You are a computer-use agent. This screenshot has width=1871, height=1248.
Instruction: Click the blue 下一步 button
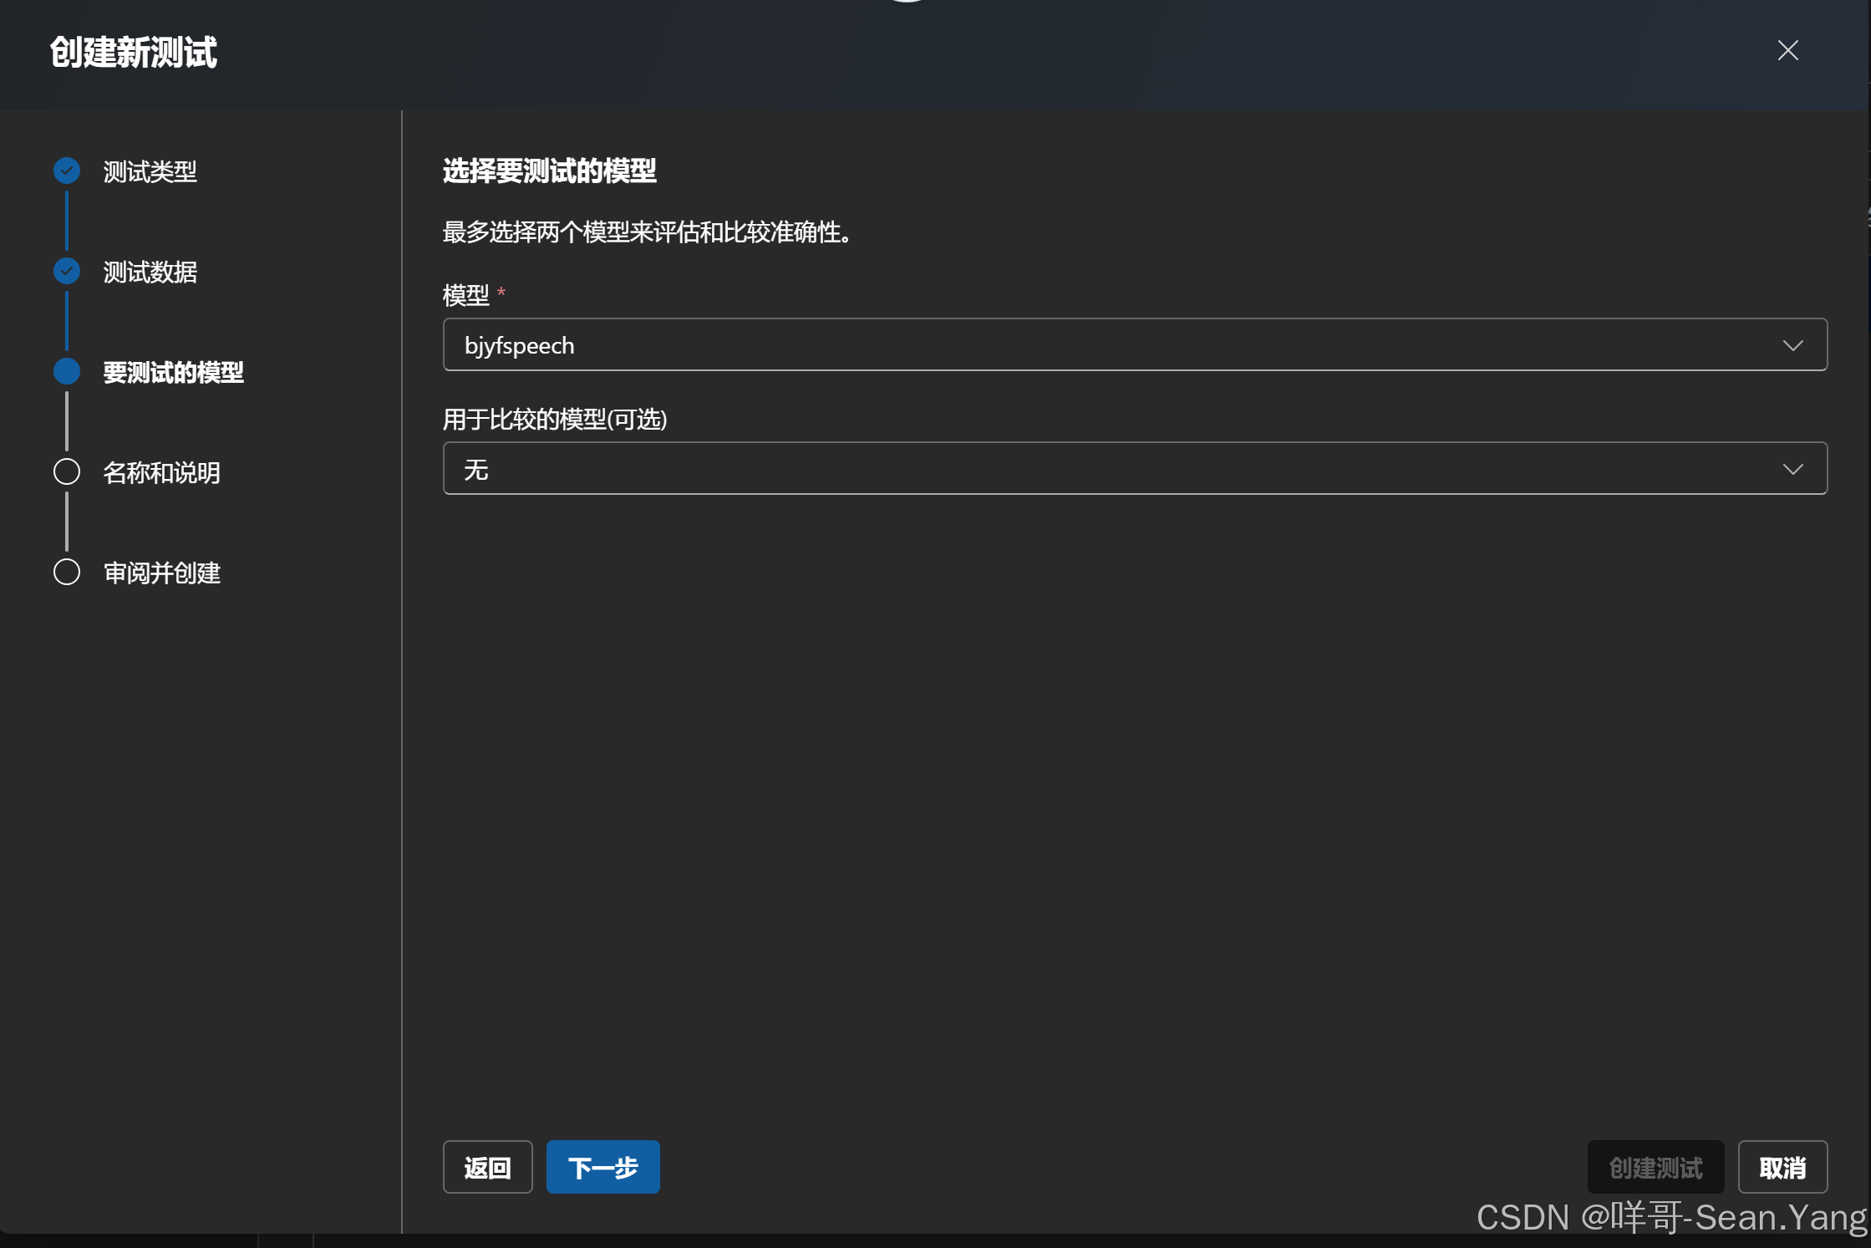(x=602, y=1167)
